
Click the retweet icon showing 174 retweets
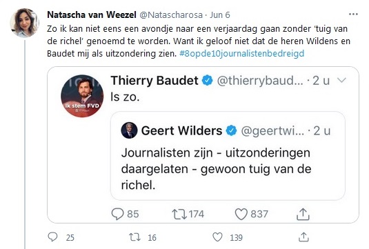point(179,215)
